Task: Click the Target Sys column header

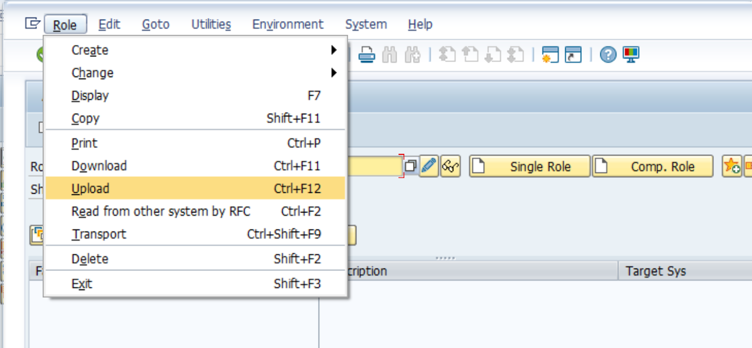Action: coord(656,271)
